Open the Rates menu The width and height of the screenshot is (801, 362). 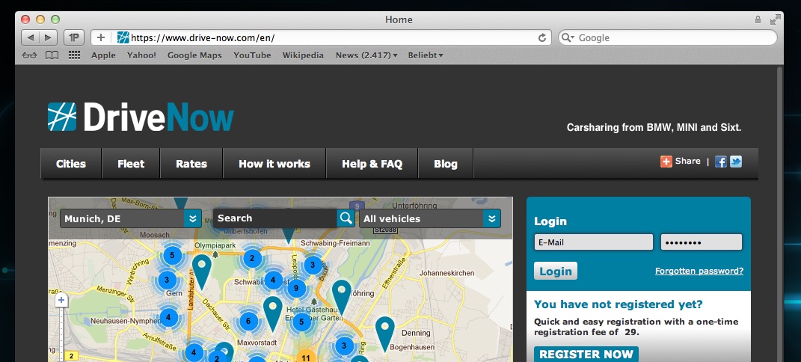click(x=191, y=164)
